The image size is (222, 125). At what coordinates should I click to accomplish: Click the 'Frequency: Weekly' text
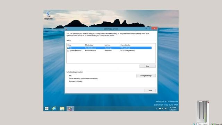pyautogui.click(x=76, y=81)
